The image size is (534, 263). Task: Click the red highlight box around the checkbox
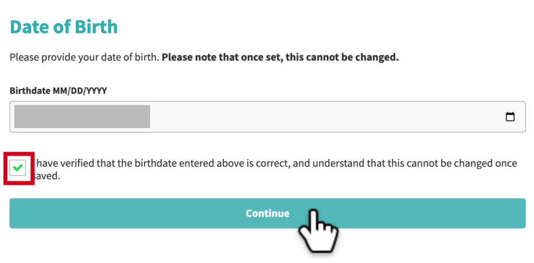pyautogui.click(x=19, y=168)
